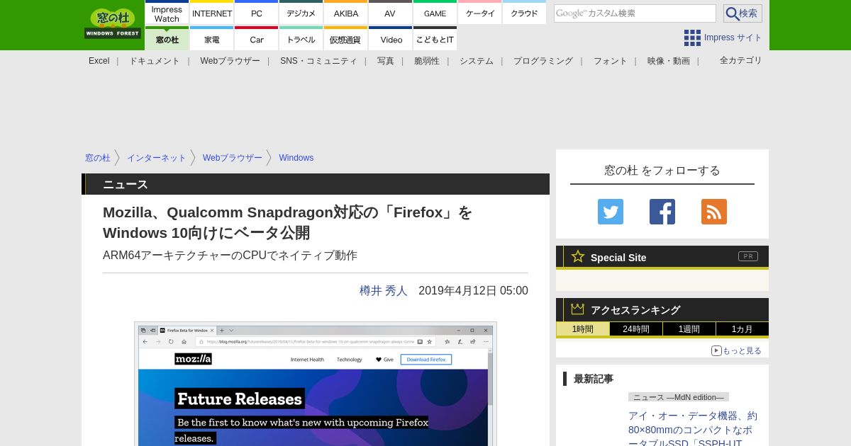Open the トラベル Watch tab
Image resolution: width=851 pixels, height=446 pixels.
pos(301,39)
